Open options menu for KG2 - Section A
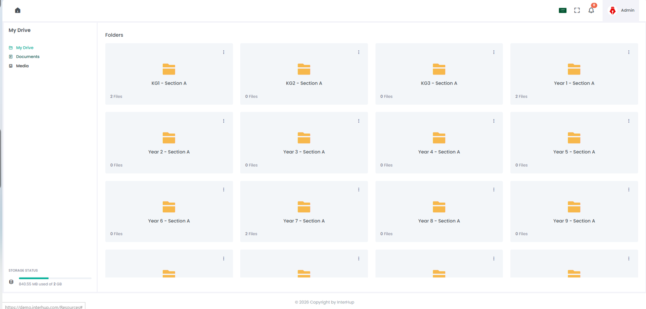This screenshot has height=309, width=646. (359, 52)
